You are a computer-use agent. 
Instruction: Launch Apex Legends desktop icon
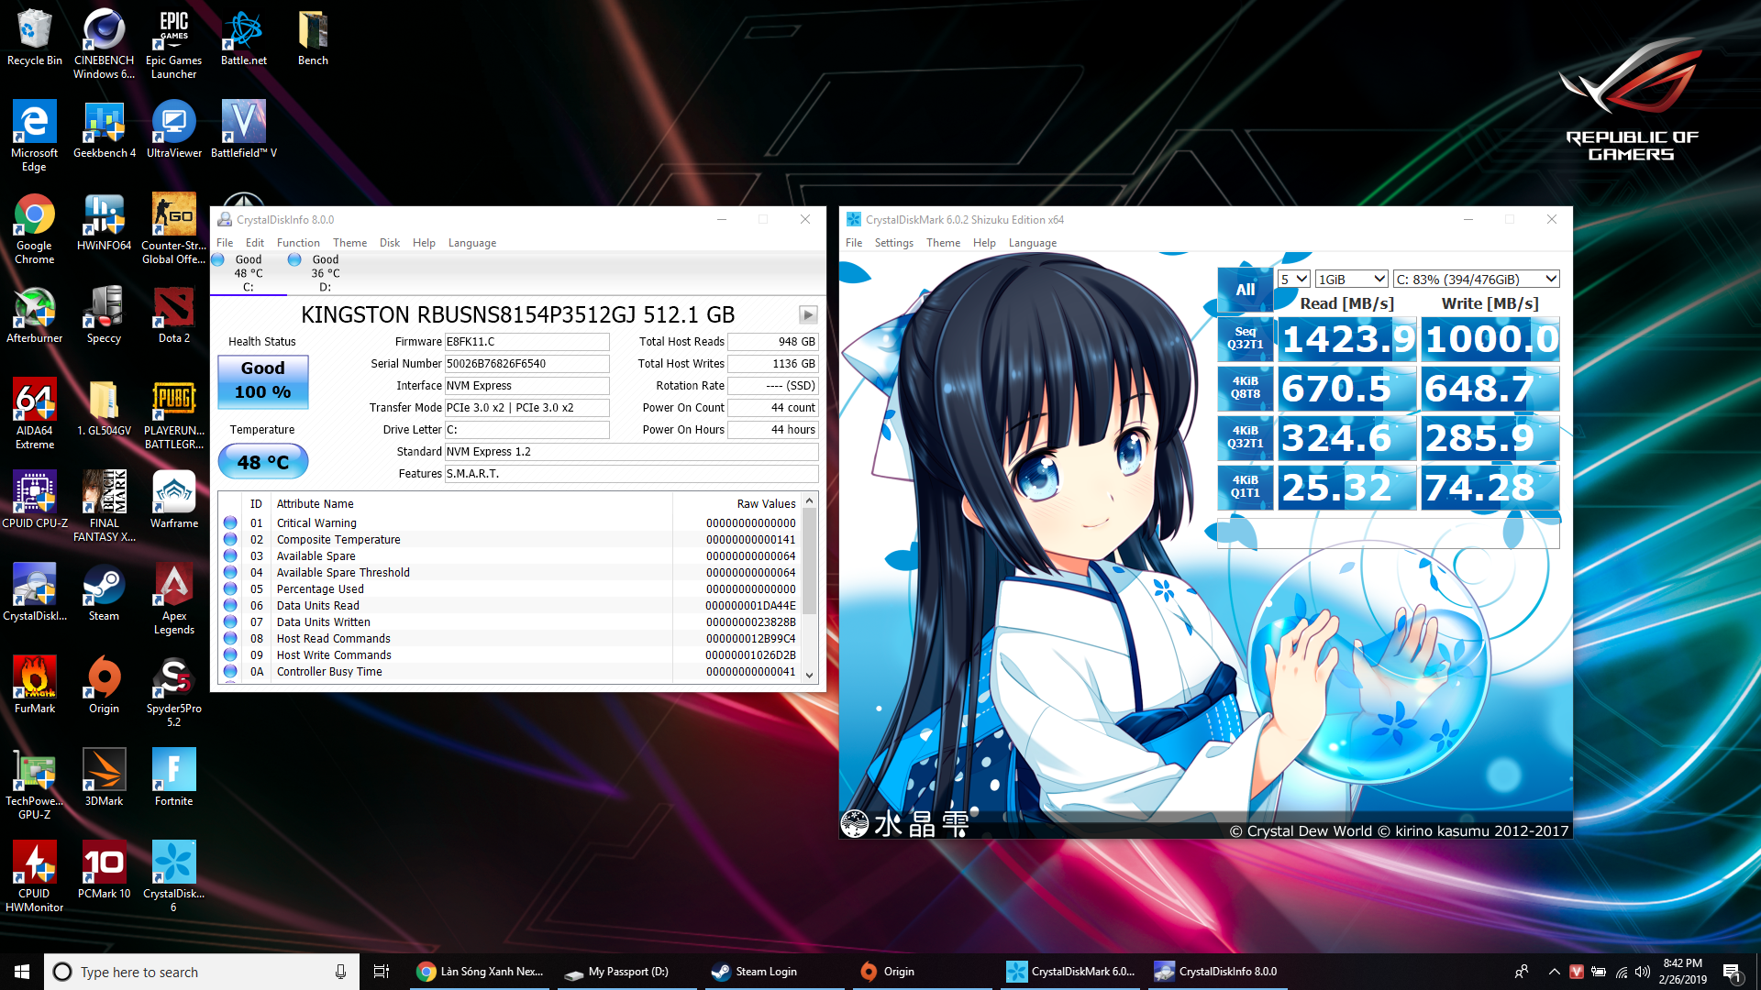[173, 599]
